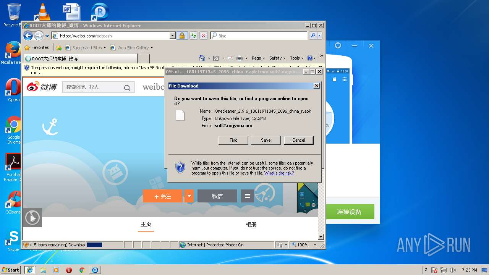Click Chrome icon in the taskbar
The width and height of the screenshot is (489, 275).
tap(82, 270)
